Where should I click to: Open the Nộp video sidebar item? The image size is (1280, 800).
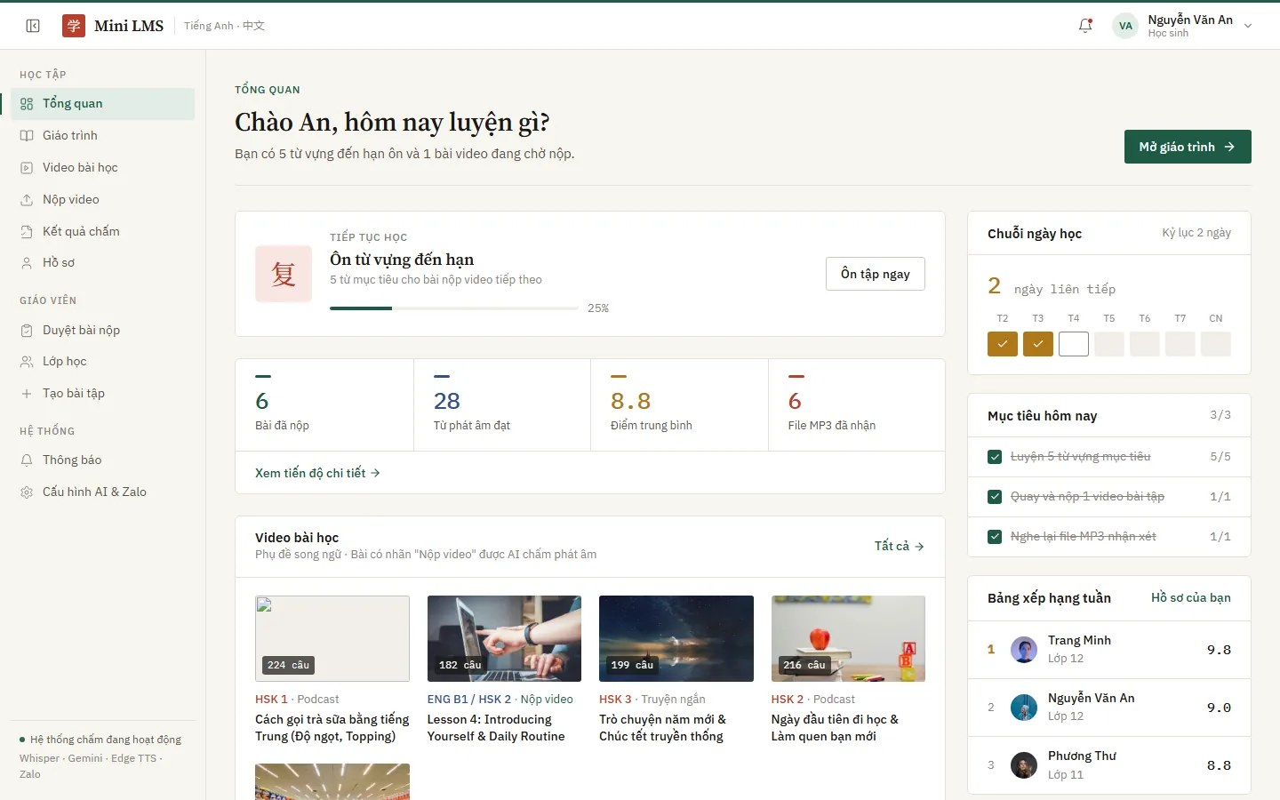click(103, 200)
